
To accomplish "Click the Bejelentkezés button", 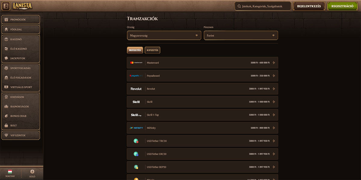I will pyautogui.click(x=309, y=6).
